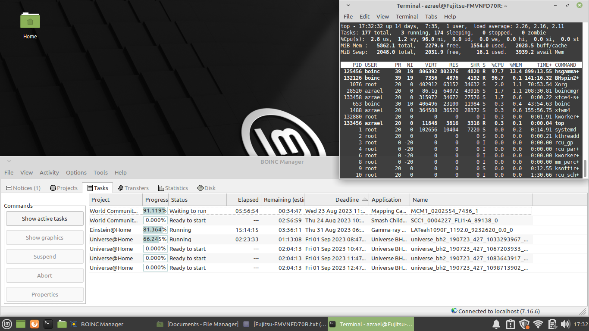Image resolution: width=589 pixels, height=331 pixels.
Task: Open the Activity menu
Action: pos(49,172)
